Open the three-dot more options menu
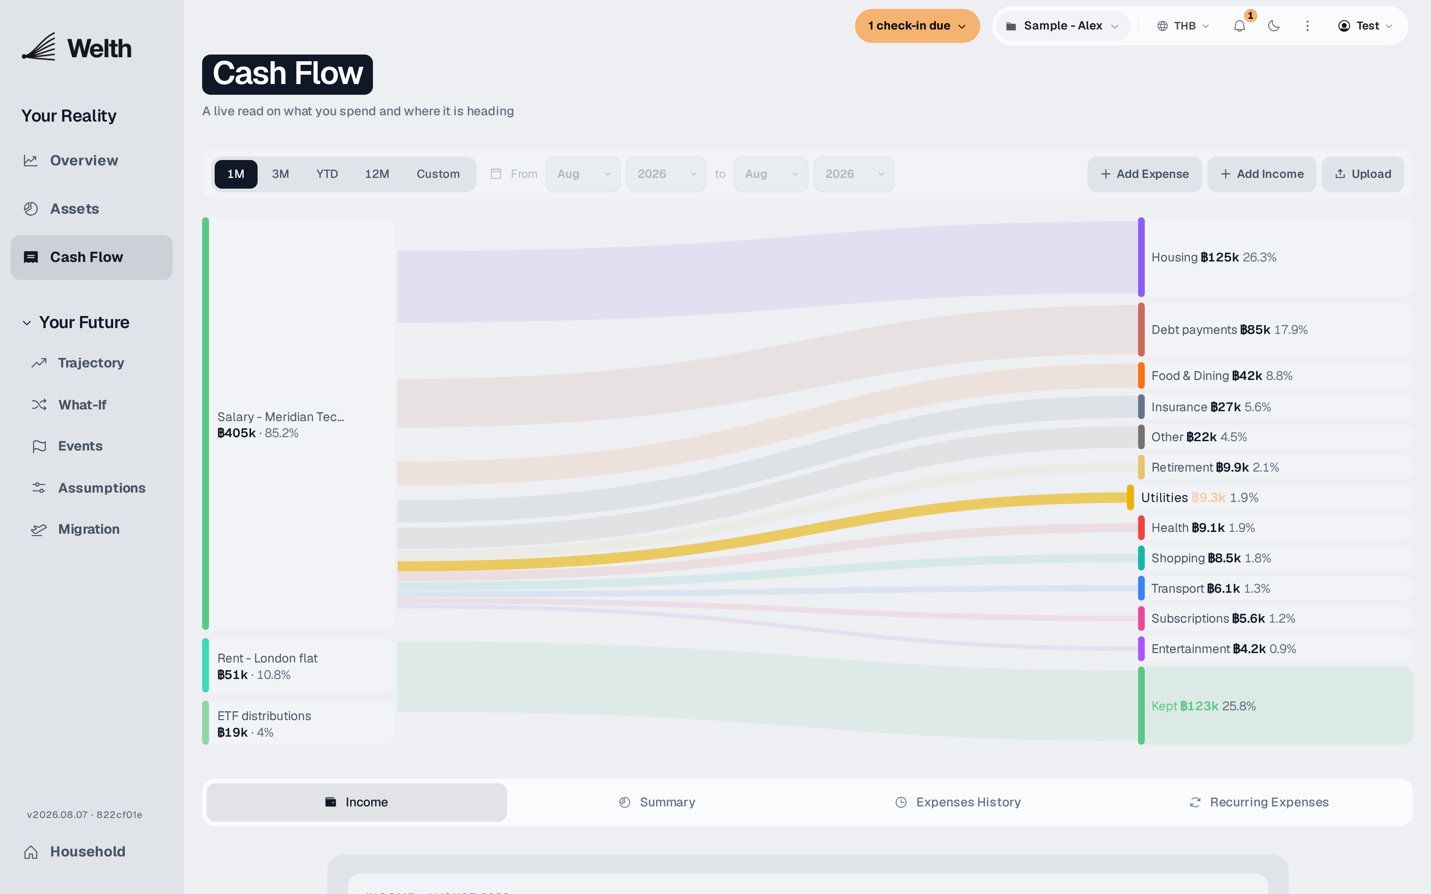Viewport: 1431px width, 894px height. click(1308, 26)
